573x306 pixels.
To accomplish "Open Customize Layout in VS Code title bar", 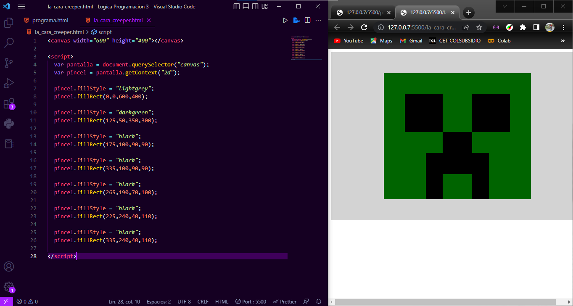I will pyautogui.click(x=264, y=7).
